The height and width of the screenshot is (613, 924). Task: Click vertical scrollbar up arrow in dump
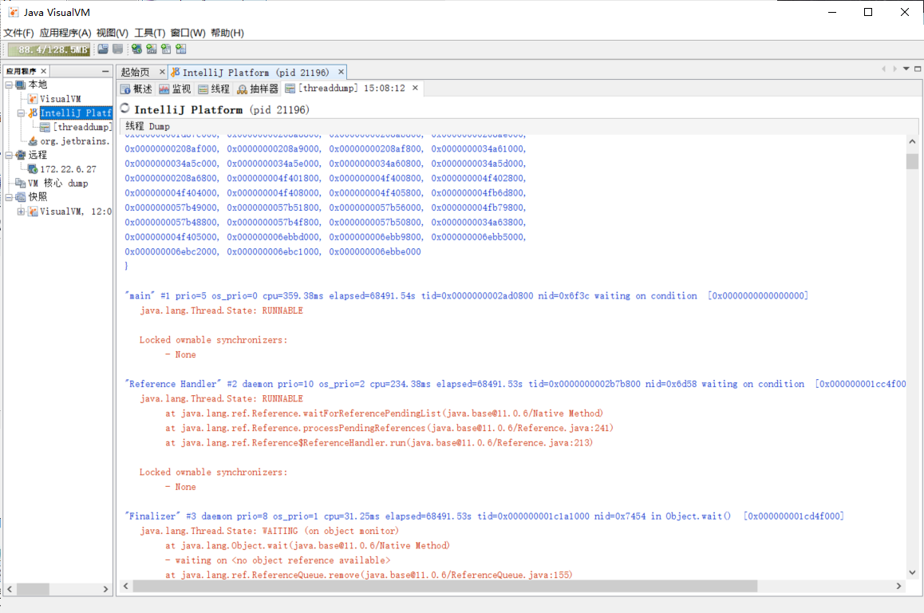click(912, 142)
